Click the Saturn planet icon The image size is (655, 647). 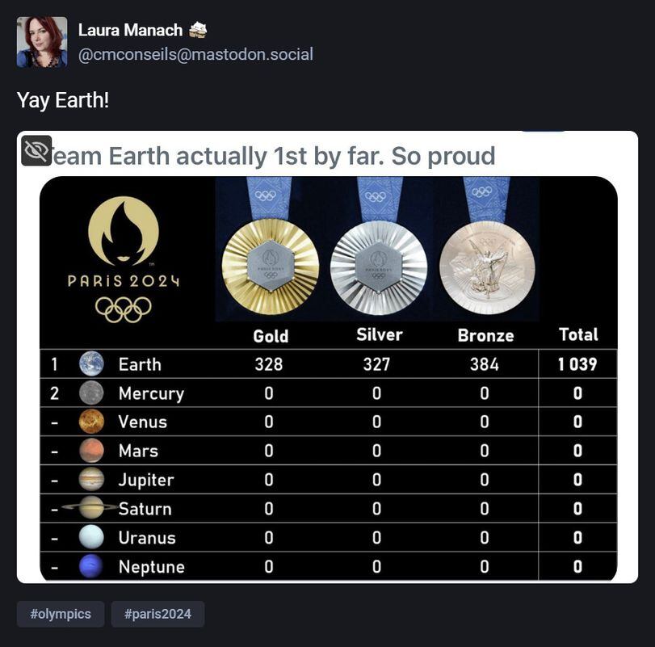90,507
